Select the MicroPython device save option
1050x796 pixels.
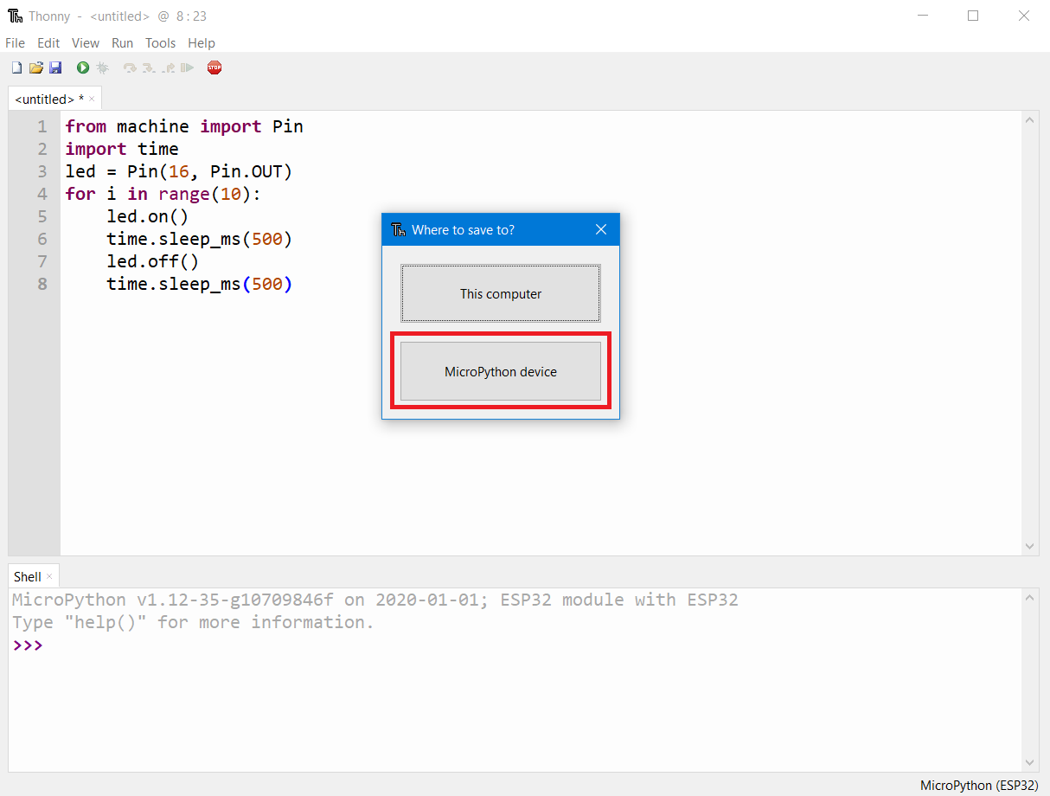tap(500, 371)
